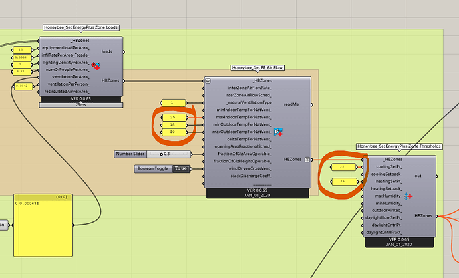Click the infilRatePerArea_Facade_ input
Screen dimensions: 459x278
click(66, 55)
